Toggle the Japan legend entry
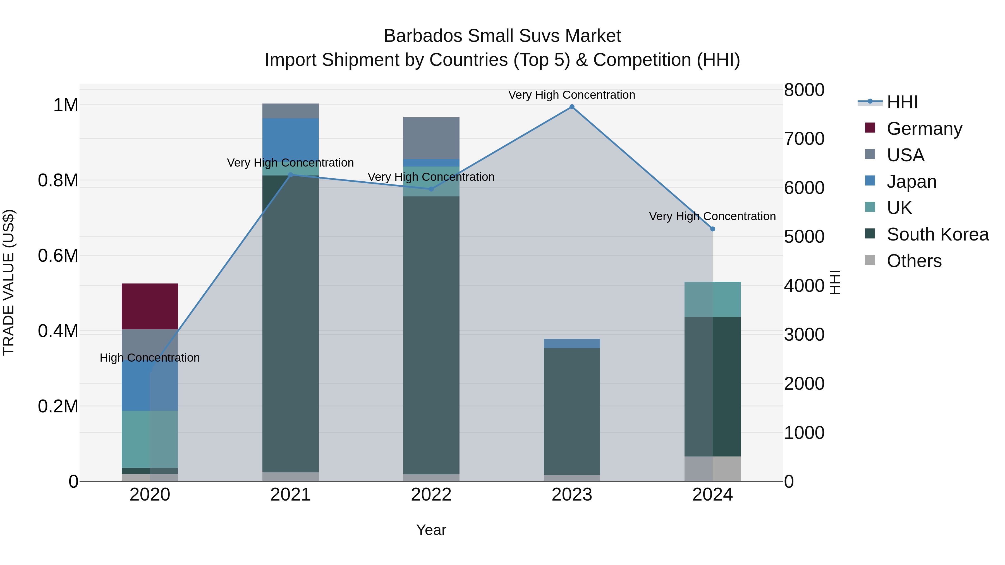This screenshot has width=1005, height=565. tap(901, 181)
